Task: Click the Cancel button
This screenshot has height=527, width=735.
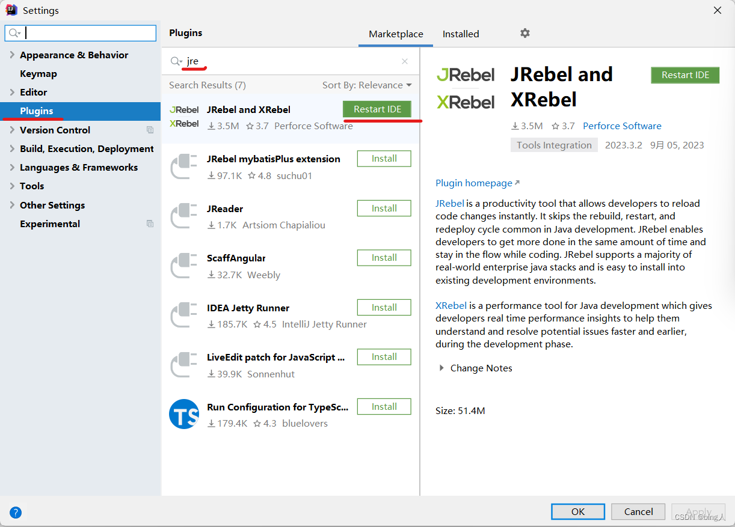Action: click(x=638, y=511)
